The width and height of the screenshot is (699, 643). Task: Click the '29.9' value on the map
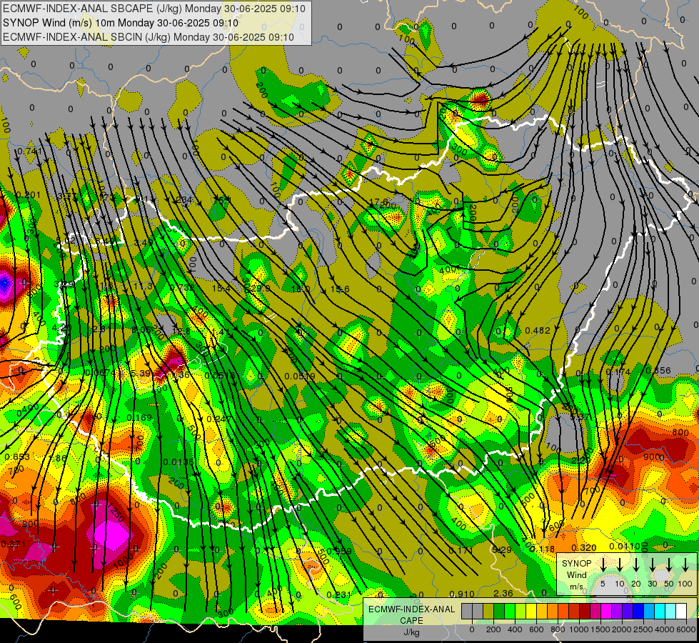[260, 289]
